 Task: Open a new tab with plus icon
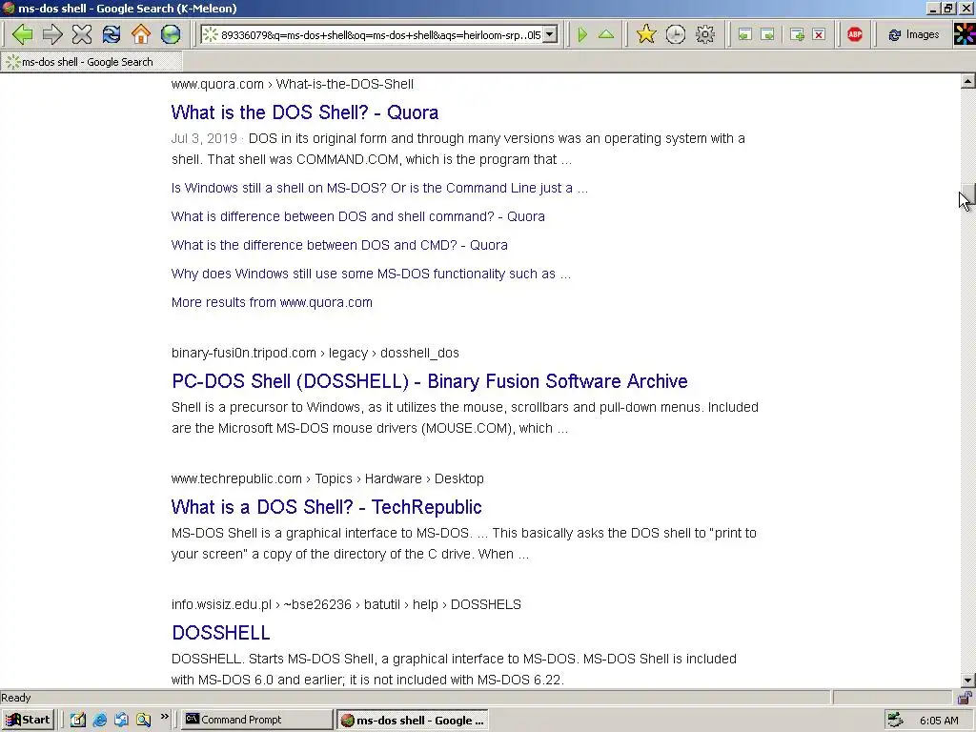click(x=797, y=35)
